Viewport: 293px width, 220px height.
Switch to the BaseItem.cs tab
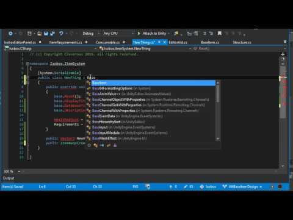click(210, 42)
